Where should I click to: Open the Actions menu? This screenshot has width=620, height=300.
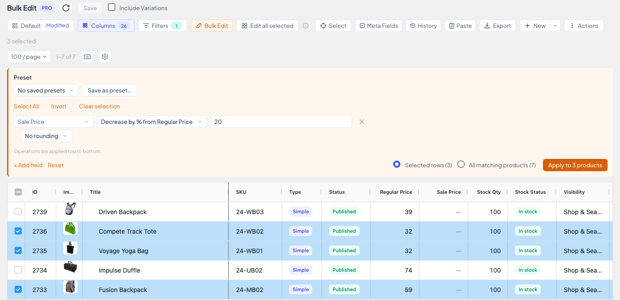pos(584,26)
